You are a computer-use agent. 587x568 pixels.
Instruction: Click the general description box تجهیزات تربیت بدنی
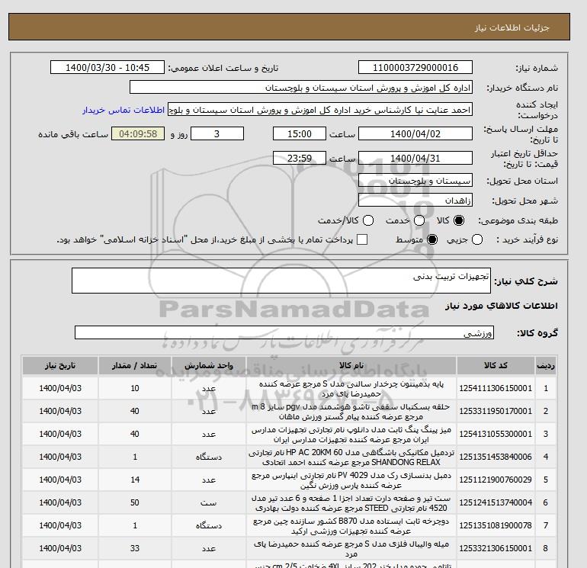click(x=281, y=281)
